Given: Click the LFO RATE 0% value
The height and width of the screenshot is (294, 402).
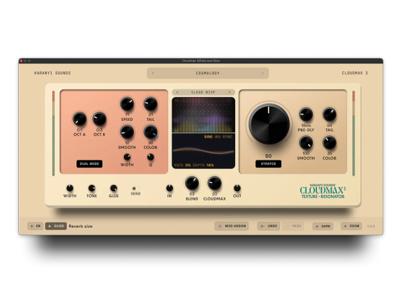Looking at the screenshot, I should (188, 165).
